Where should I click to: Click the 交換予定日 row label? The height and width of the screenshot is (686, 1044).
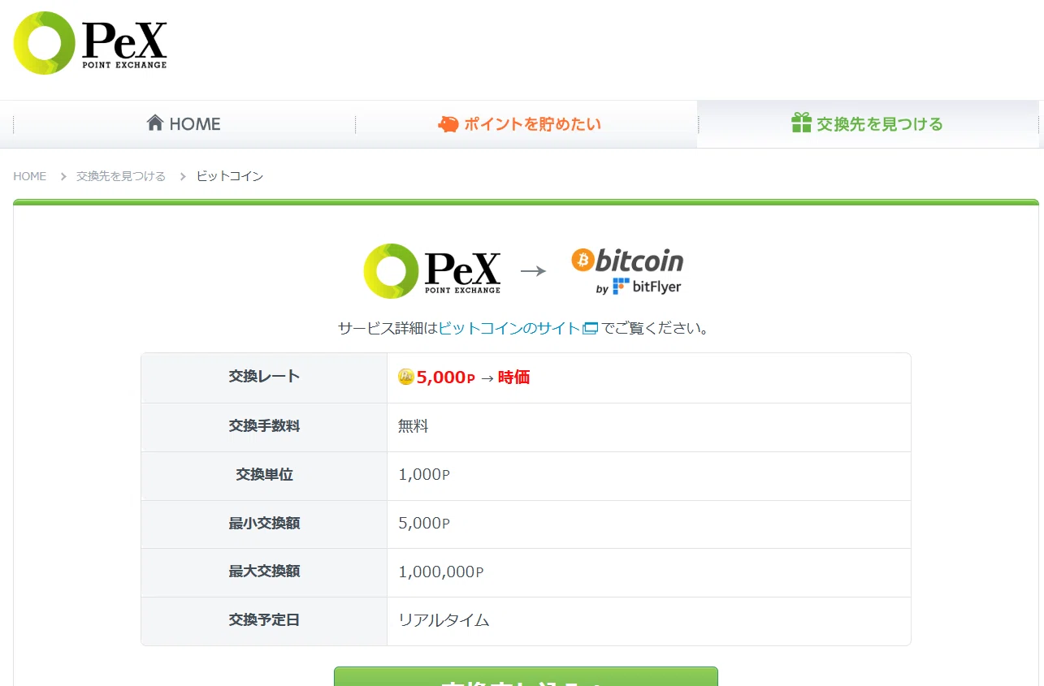pos(264,620)
